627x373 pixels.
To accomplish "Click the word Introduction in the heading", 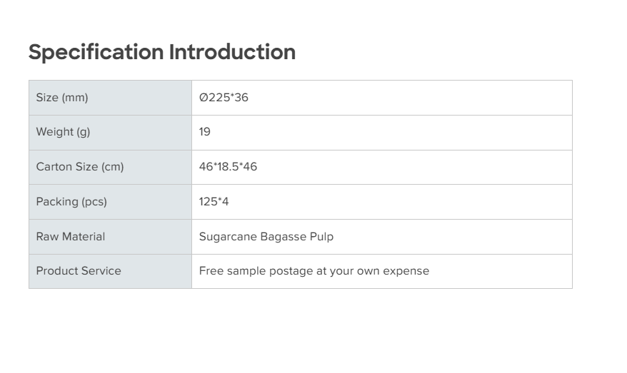I will [x=232, y=52].
